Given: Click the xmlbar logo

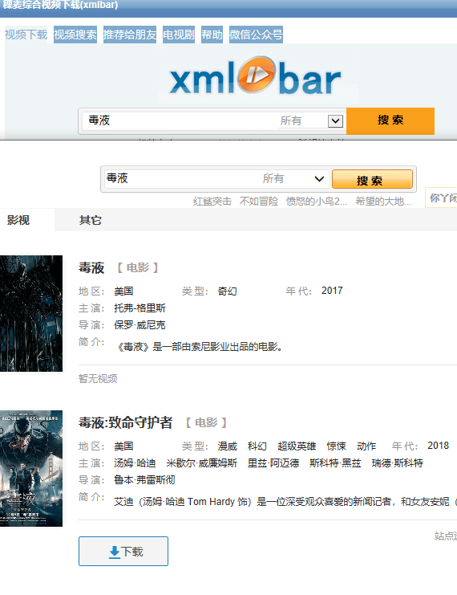Looking at the screenshot, I should click(256, 77).
